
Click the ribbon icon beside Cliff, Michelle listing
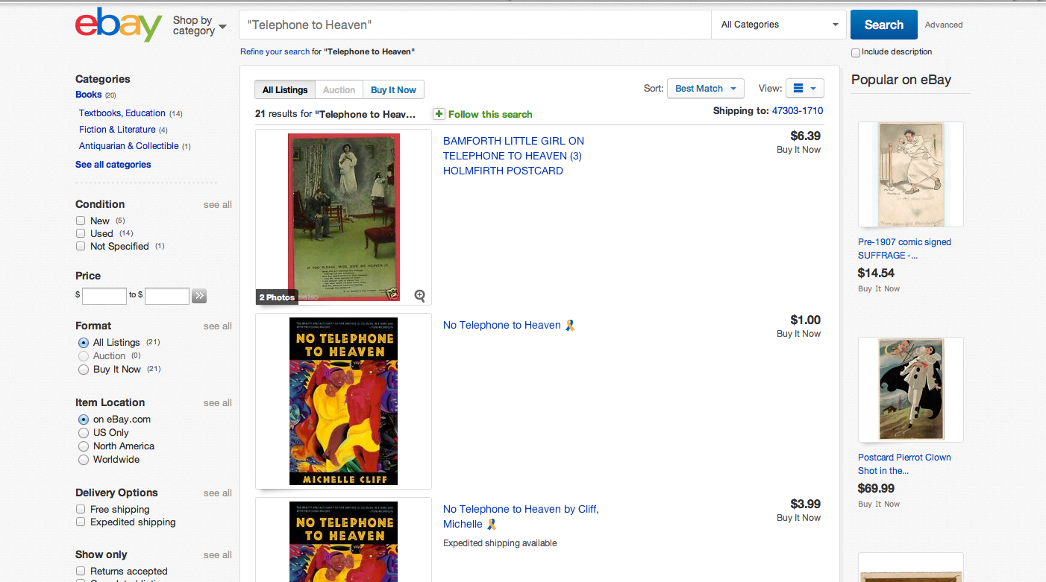tap(492, 524)
